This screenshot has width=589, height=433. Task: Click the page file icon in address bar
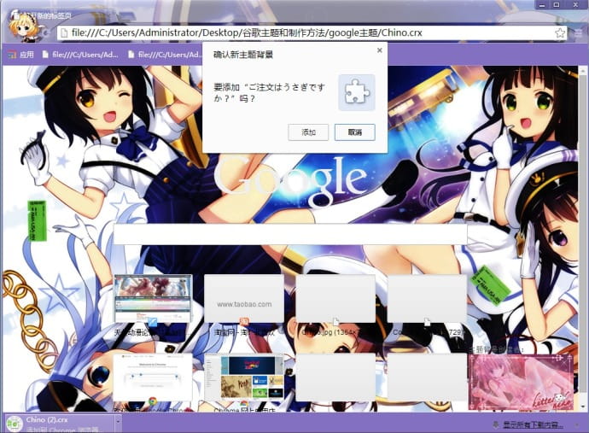(x=64, y=33)
